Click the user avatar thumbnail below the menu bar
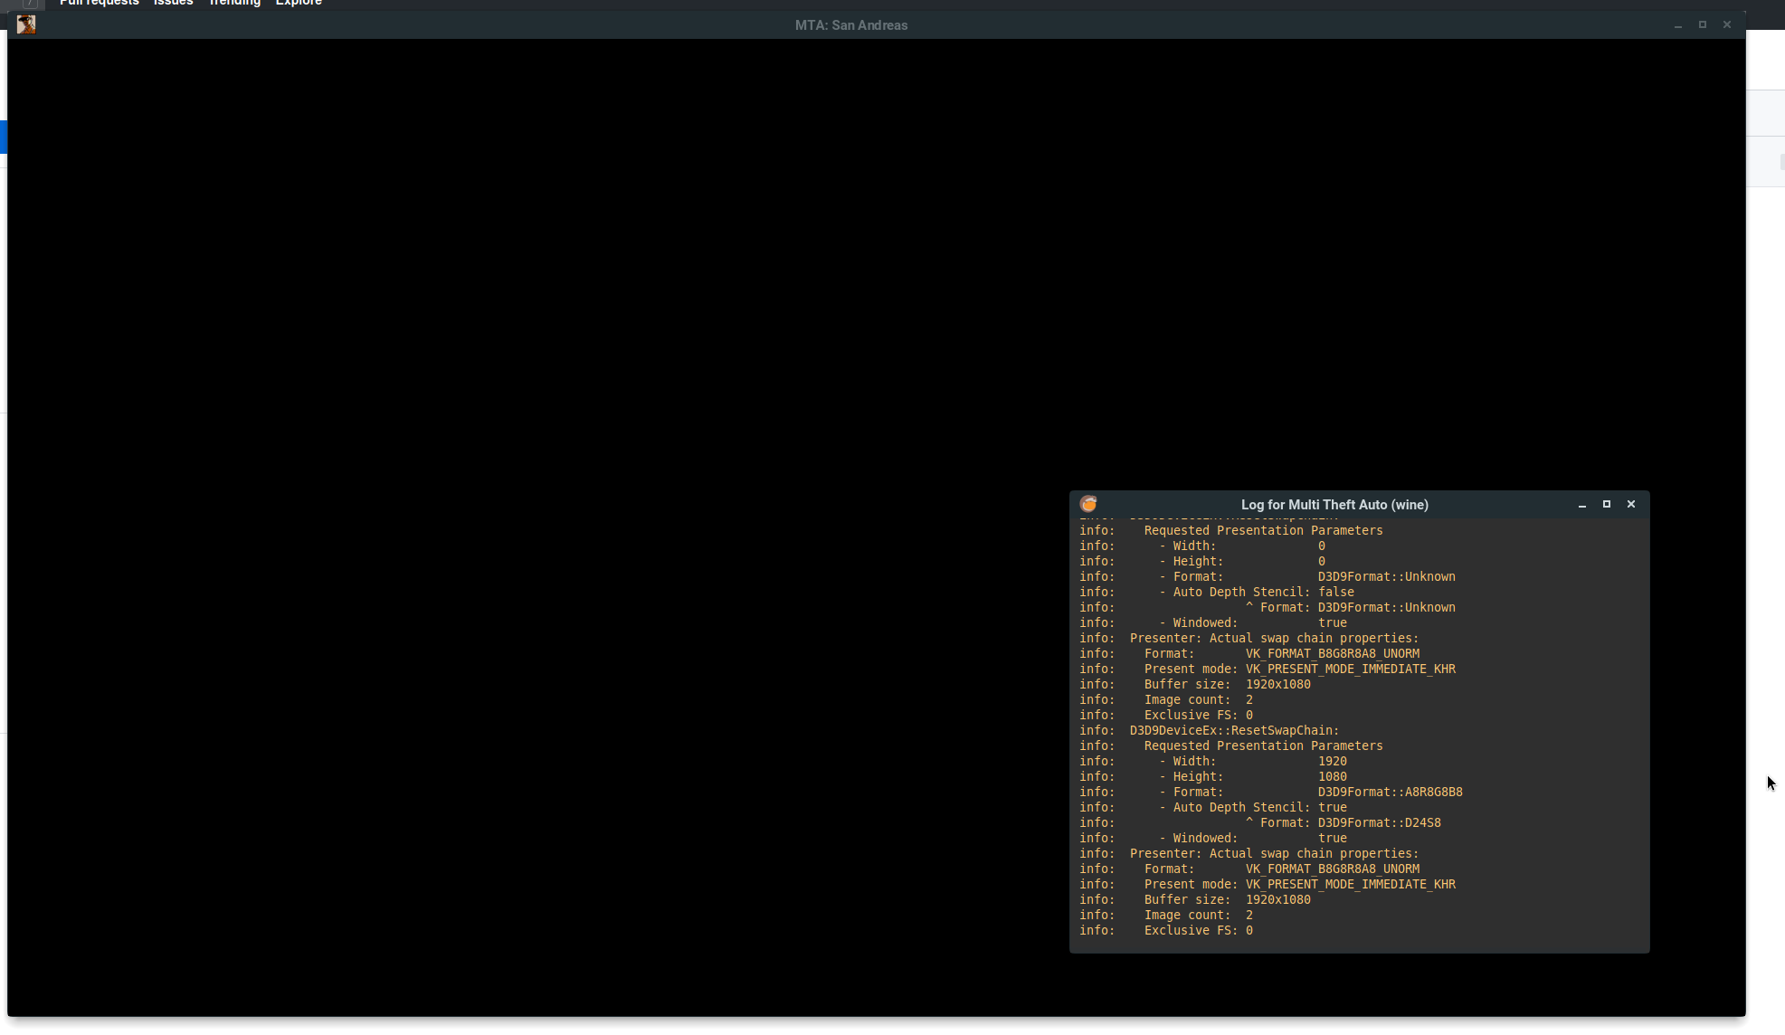The width and height of the screenshot is (1785, 1035). (x=26, y=24)
